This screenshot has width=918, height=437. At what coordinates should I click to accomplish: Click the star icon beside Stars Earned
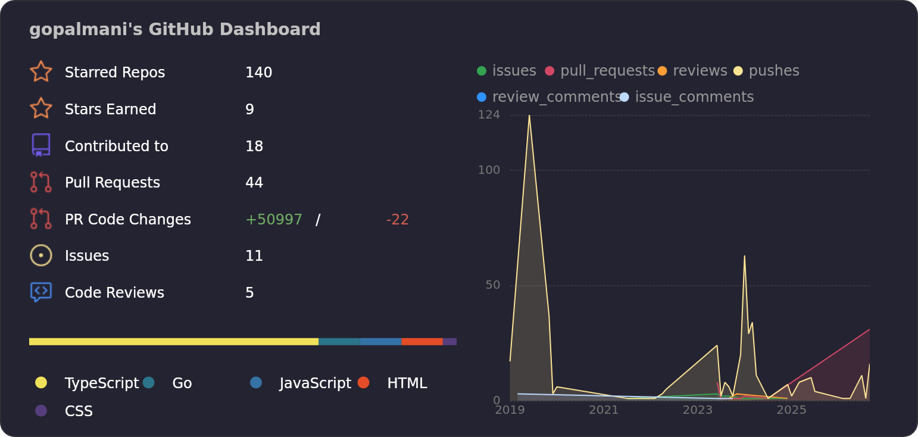(x=41, y=109)
